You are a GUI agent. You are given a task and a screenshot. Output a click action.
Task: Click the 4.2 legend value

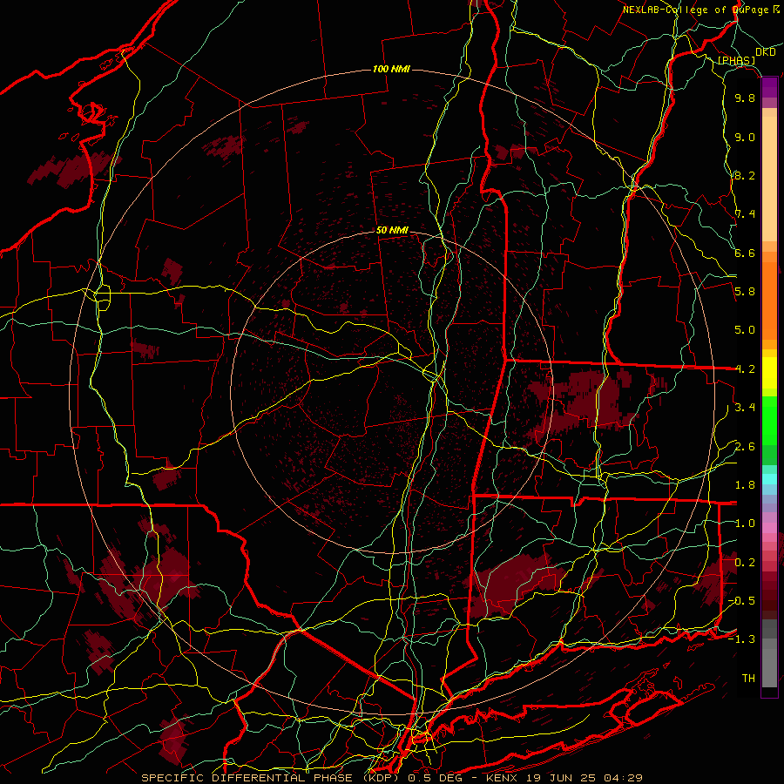(745, 369)
